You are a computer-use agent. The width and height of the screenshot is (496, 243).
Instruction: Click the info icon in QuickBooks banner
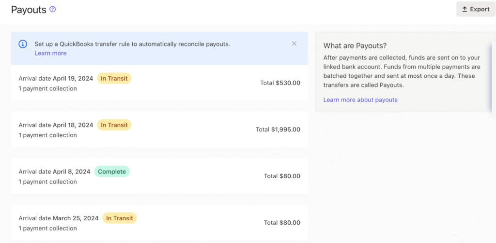23,44
